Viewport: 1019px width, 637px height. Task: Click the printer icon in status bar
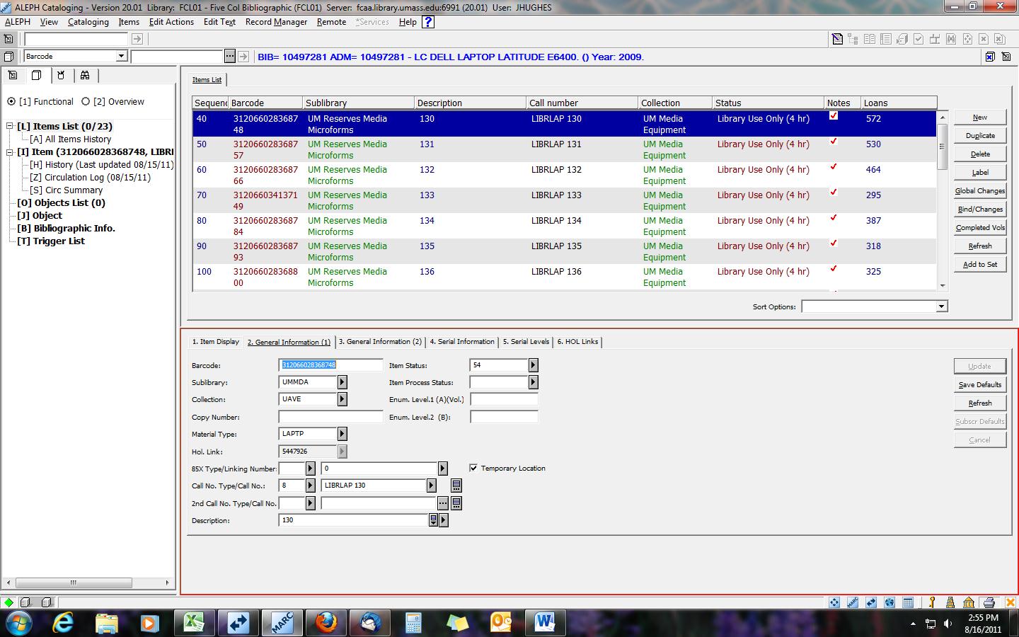(x=989, y=602)
